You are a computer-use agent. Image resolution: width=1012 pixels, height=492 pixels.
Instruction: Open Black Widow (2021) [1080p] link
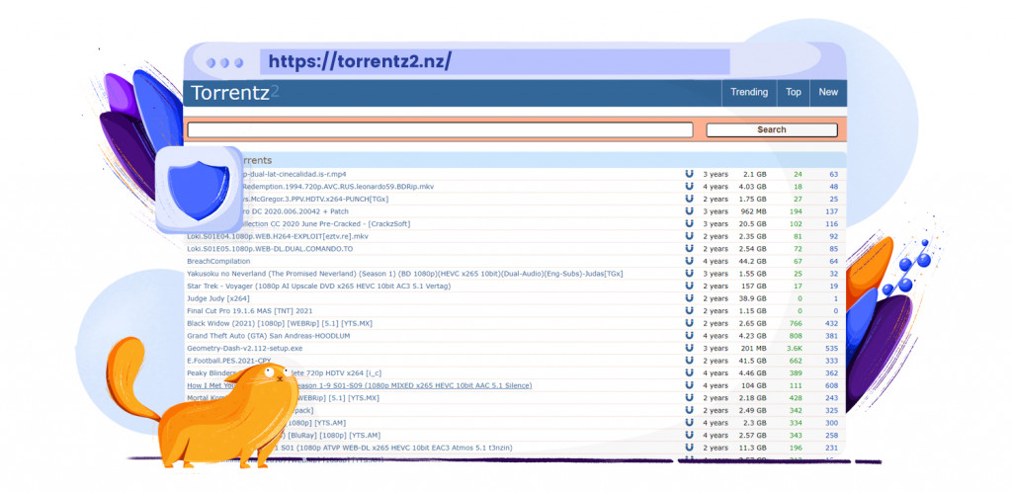coord(280,323)
